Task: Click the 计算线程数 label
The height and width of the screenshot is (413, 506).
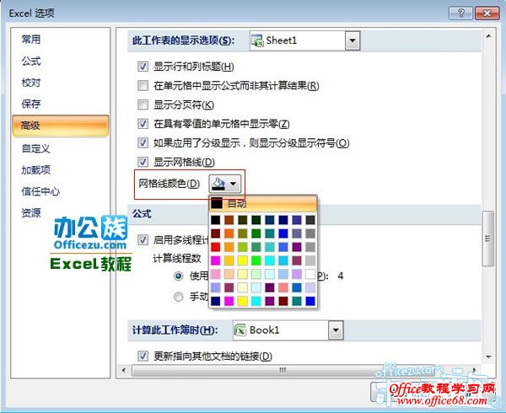Action: point(177,258)
